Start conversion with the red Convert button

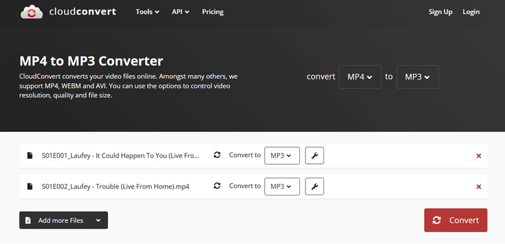tap(455, 220)
